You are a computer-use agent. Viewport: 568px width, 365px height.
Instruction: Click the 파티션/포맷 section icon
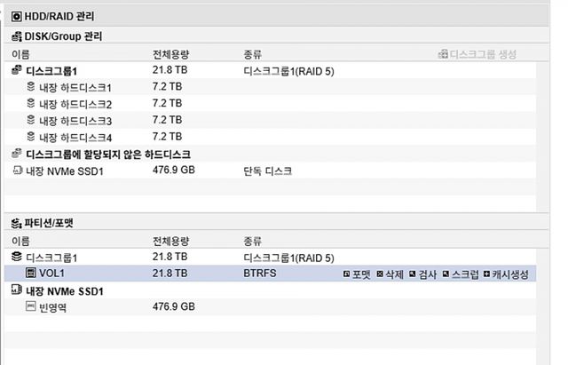[15, 224]
